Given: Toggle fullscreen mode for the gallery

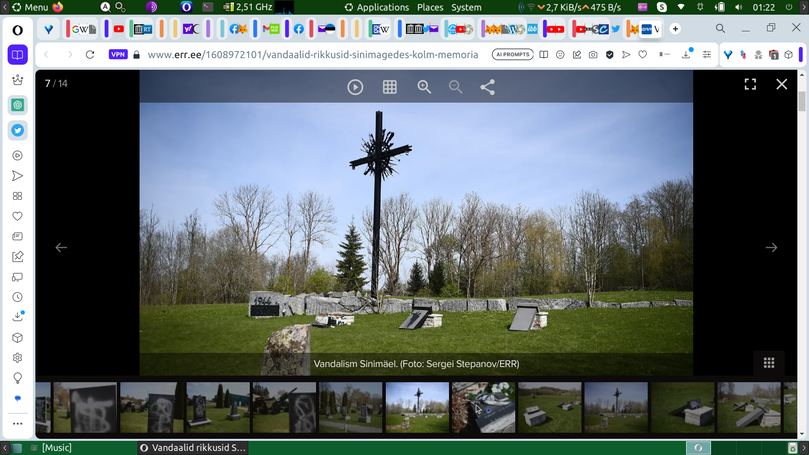Looking at the screenshot, I should (750, 84).
